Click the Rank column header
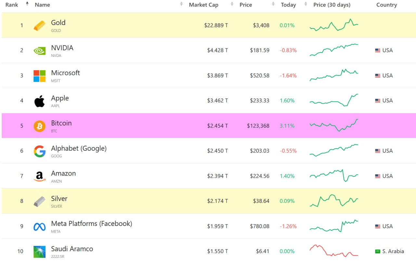 [12, 5]
